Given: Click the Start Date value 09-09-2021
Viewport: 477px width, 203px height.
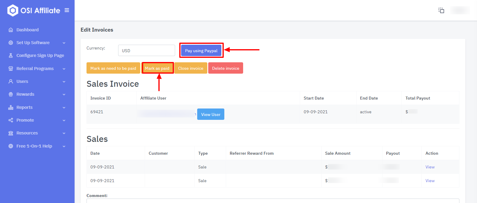Looking at the screenshot, I should click(x=316, y=112).
